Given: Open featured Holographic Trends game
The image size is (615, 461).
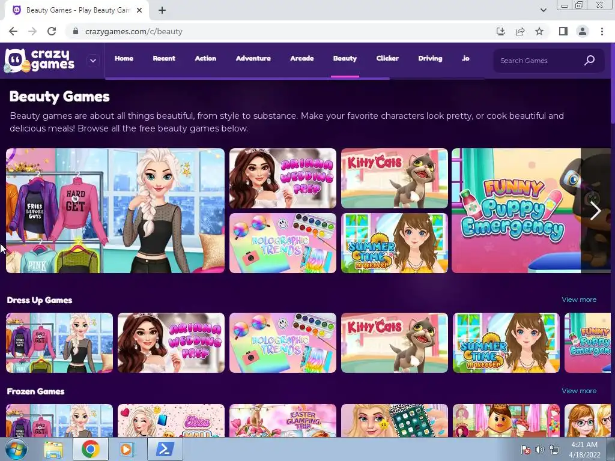Looking at the screenshot, I should 283,243.
